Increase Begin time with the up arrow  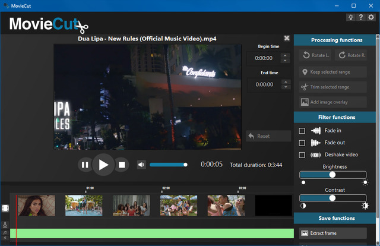pos(286,55)
